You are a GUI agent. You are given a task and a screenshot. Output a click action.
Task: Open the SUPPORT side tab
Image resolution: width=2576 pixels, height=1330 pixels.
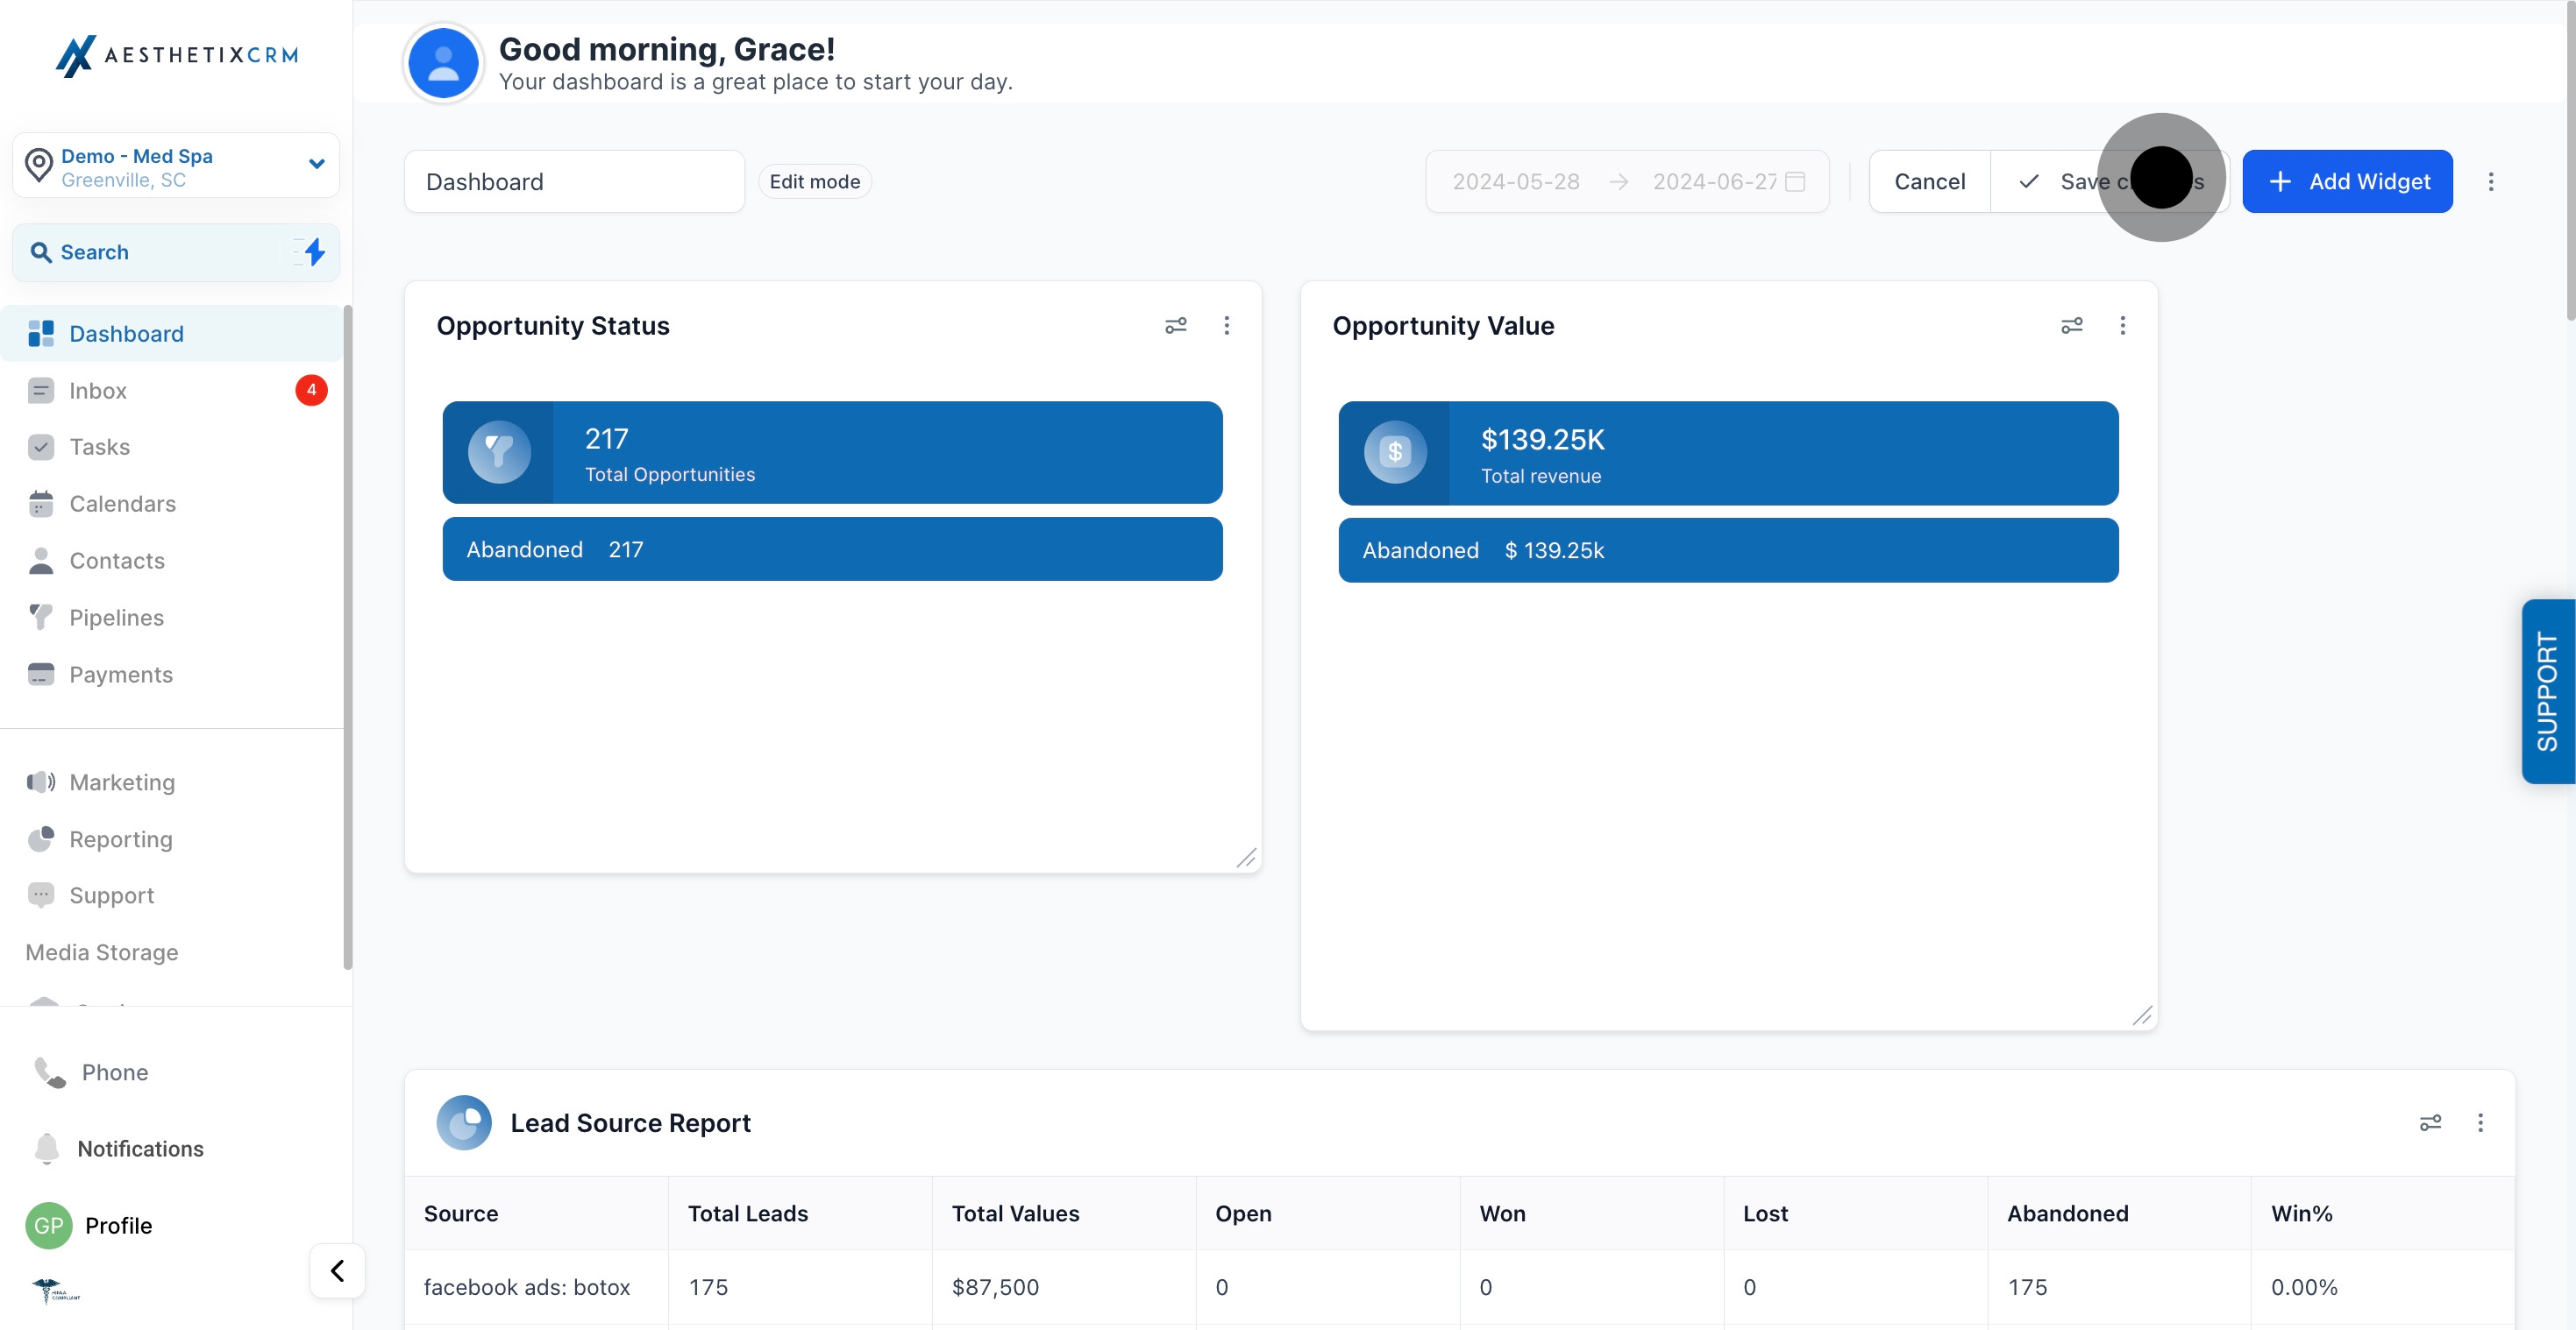(2548, 691)
